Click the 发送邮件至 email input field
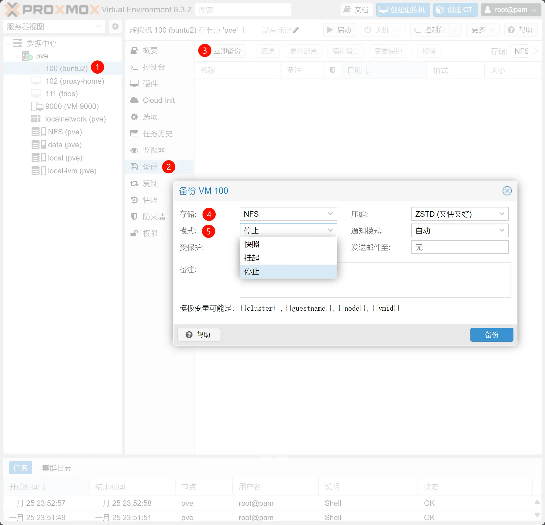Screen dimensions: 545x525 460,247
